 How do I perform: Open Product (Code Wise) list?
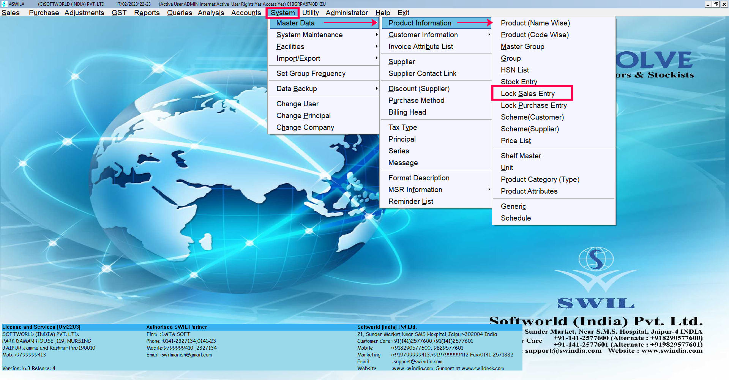click(x=554, y=35)
